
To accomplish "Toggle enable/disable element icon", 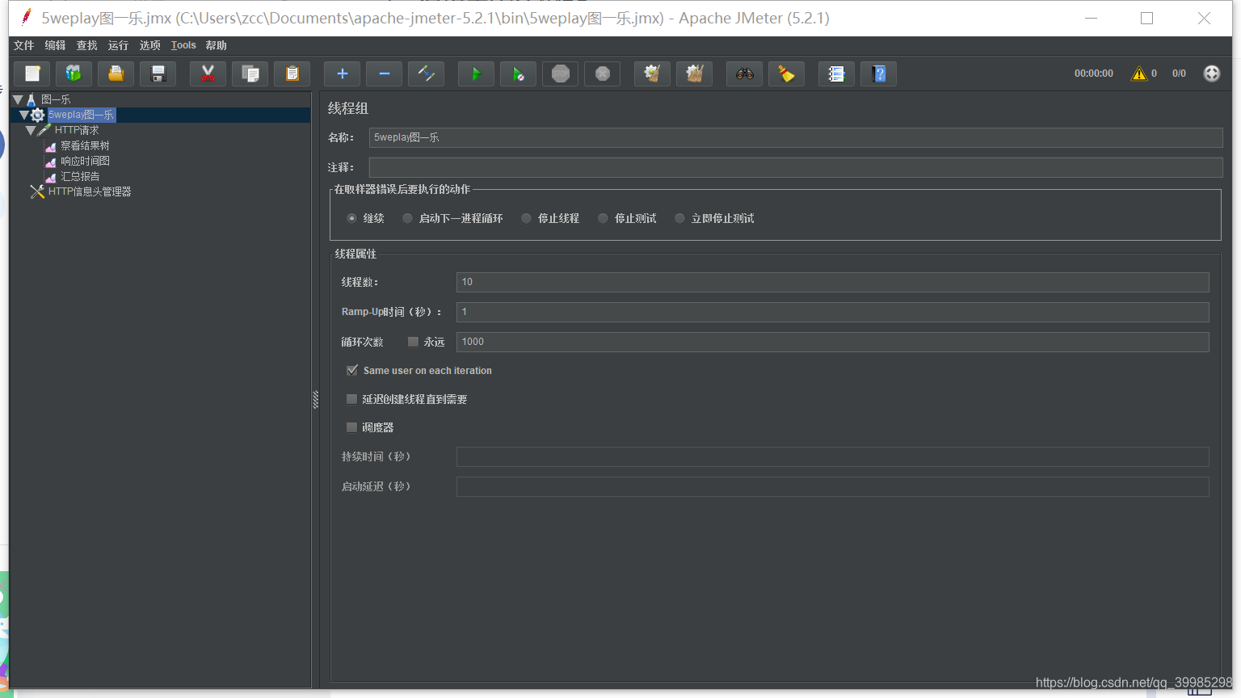I will (427, 74).
